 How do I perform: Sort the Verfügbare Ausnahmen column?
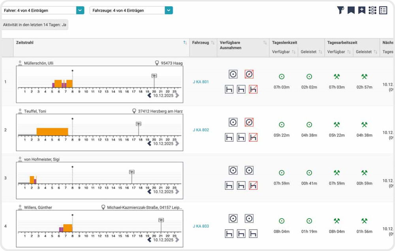[x=265, y=43]
